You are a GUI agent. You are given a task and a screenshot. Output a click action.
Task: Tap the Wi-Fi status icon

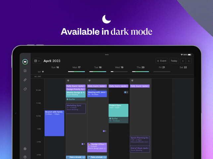pos(182,55)
